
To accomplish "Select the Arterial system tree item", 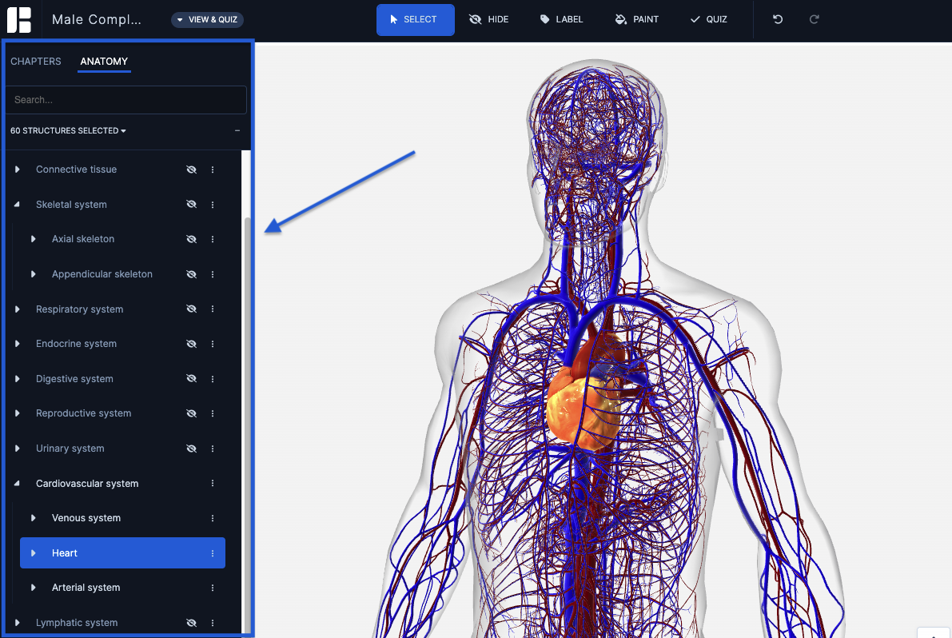I will 86,588.
